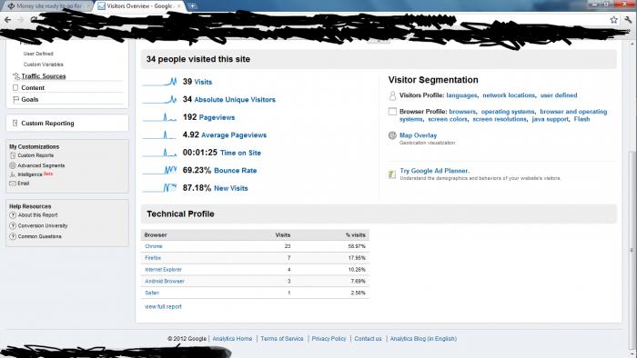The width and height of the screenshot is (637, 358).
Task: Click the browser back arrow
Action: [7, 19]
